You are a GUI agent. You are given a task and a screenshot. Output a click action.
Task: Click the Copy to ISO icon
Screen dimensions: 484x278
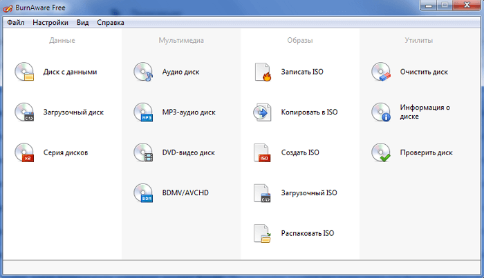263,112
